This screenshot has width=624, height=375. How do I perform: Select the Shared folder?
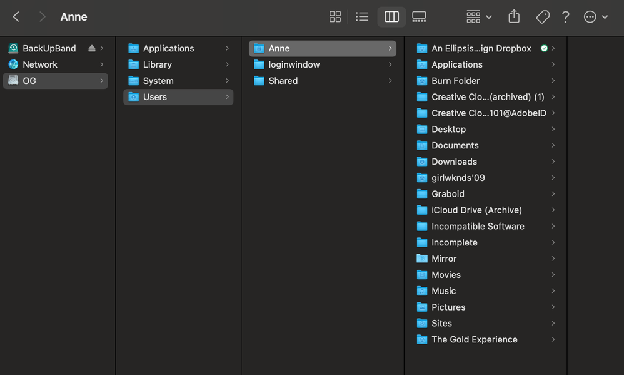click(283, 81)
